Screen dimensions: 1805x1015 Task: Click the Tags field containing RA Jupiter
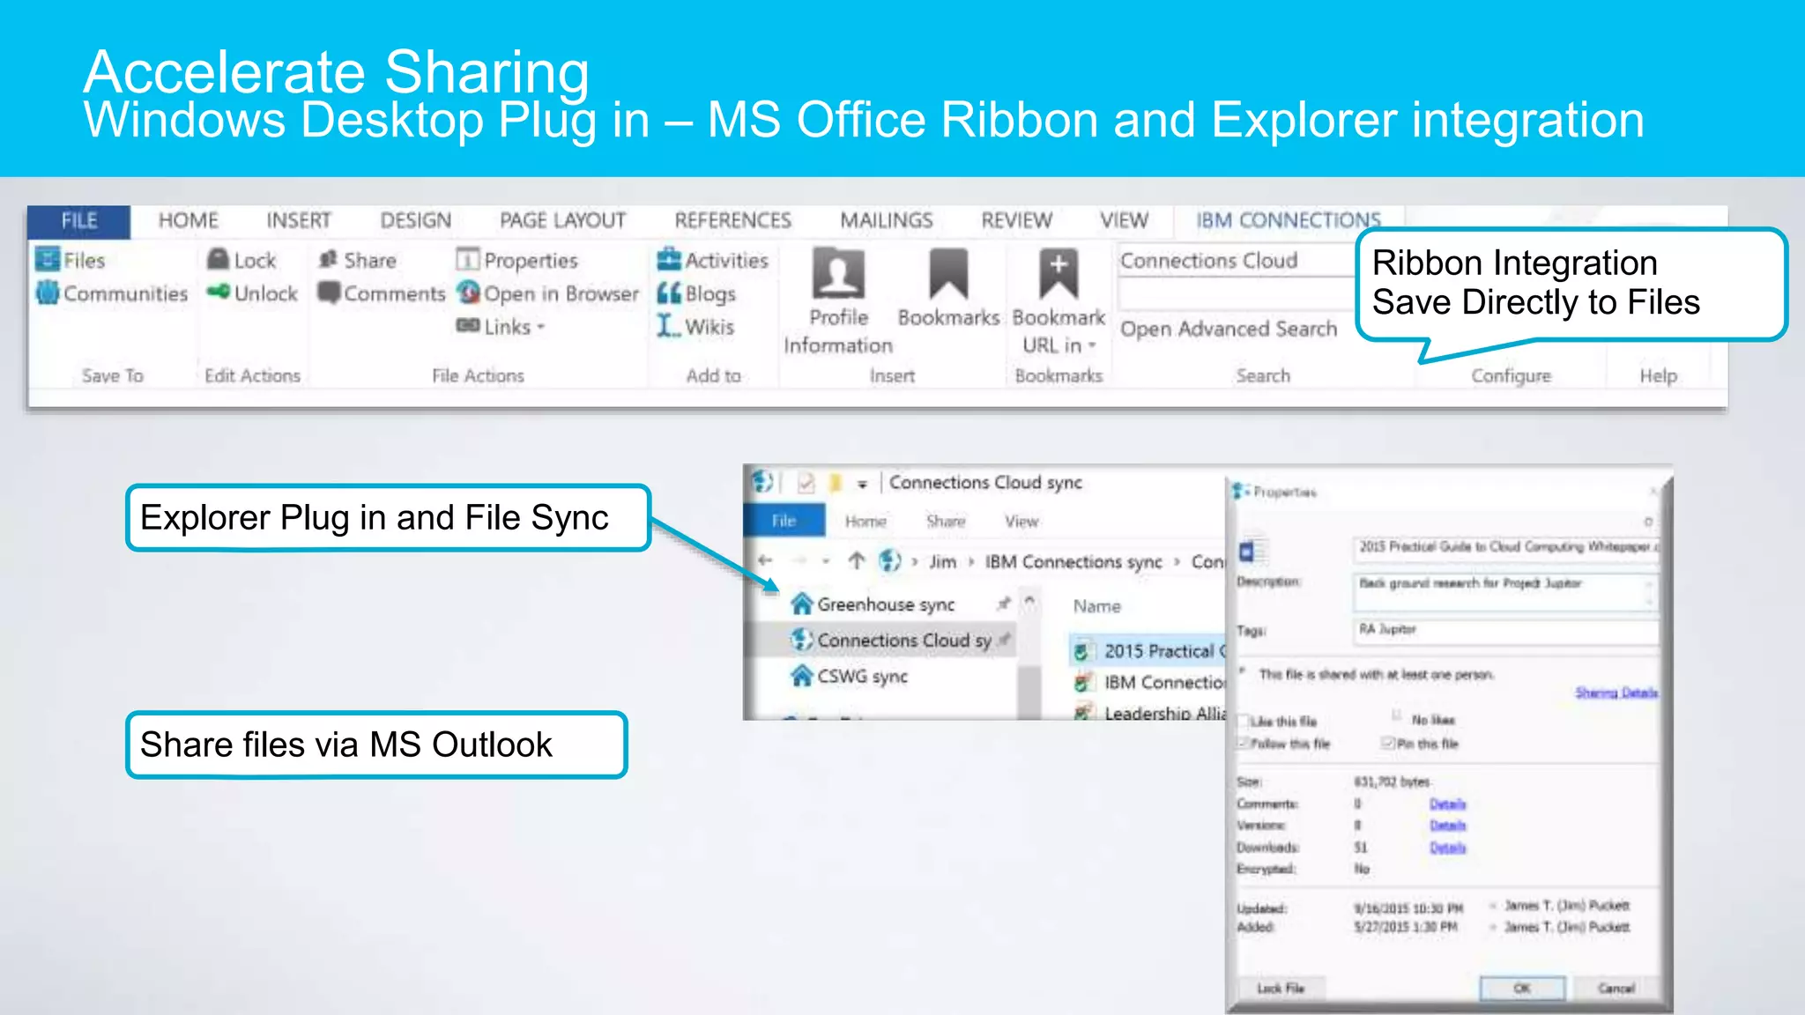tap(1505, 631)
